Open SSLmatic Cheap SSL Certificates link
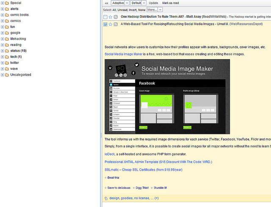The height and width of the screenshot is (207, 271). (144, 170)
